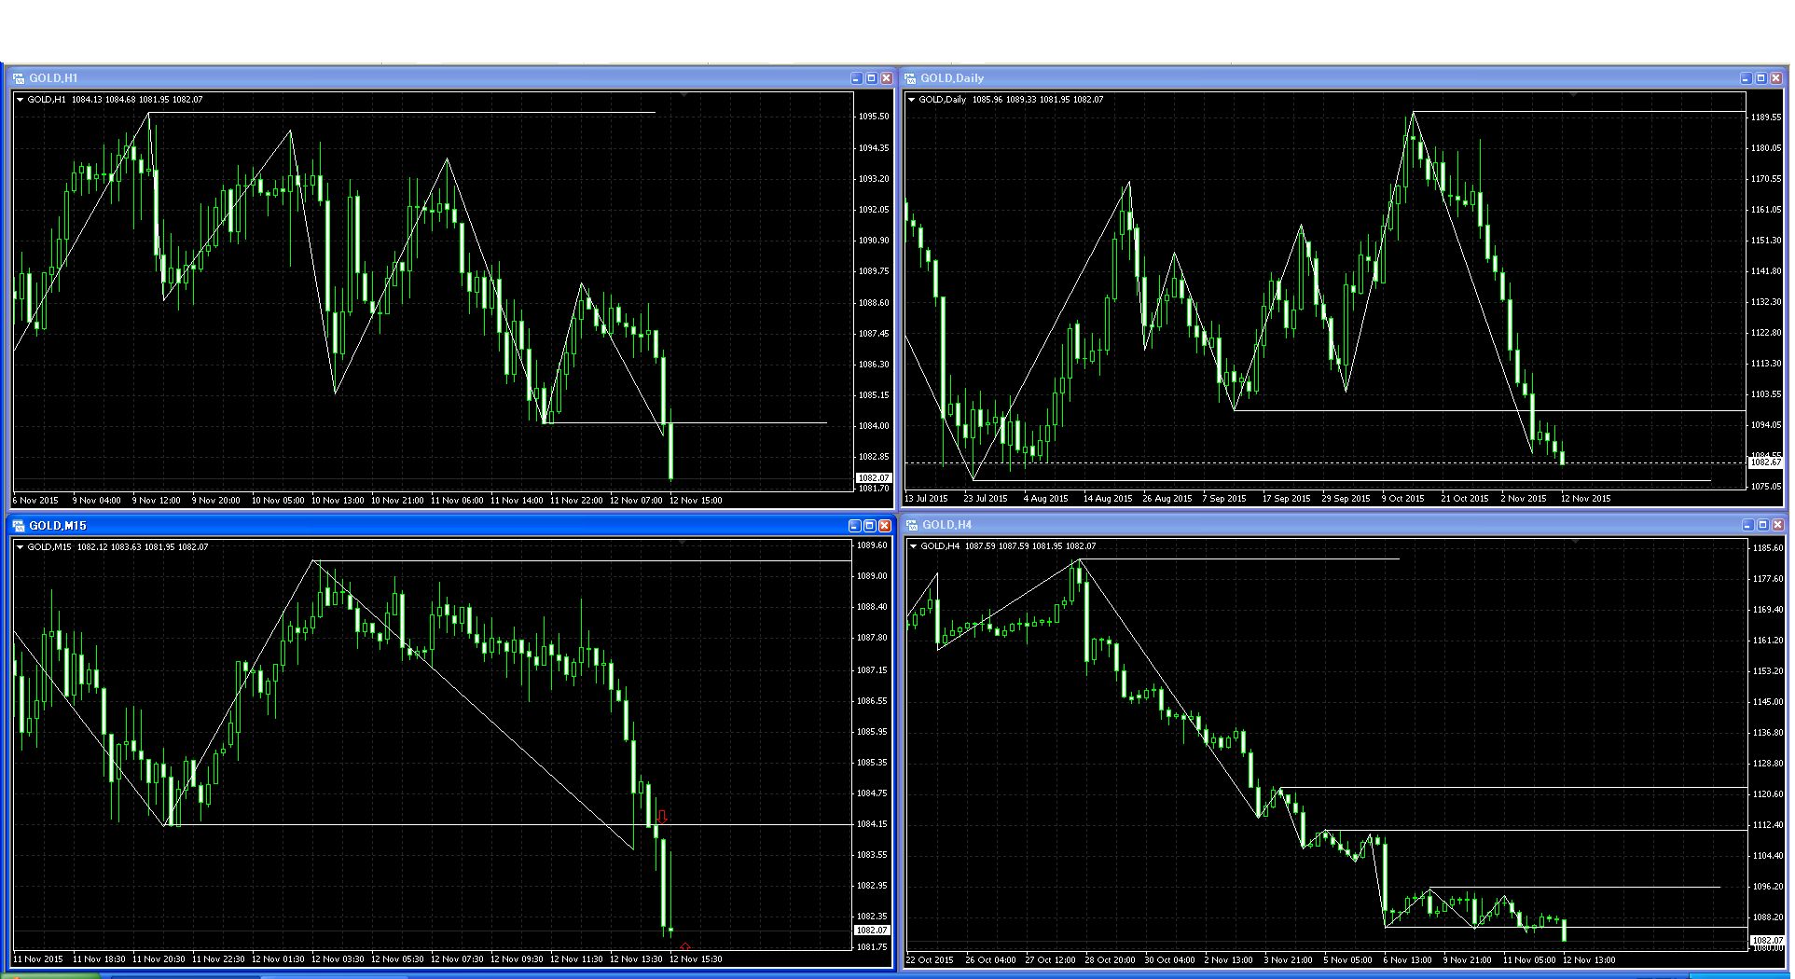Click current price label 1082.07 on H1
The width and height of the screenshot is (1795, 979).
coord(874,477)
